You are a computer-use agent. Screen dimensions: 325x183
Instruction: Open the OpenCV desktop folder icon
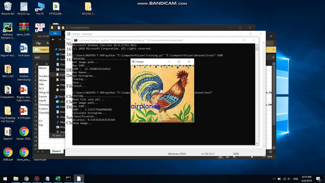click(x=8, y=133)
